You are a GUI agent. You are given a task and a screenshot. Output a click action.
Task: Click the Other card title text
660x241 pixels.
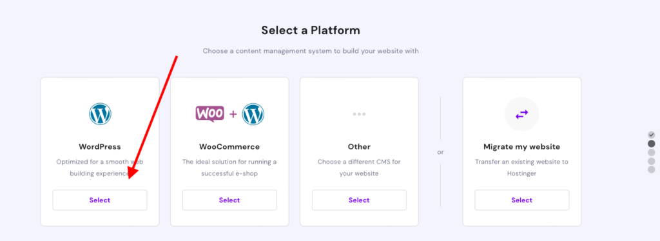coord(359,147)
